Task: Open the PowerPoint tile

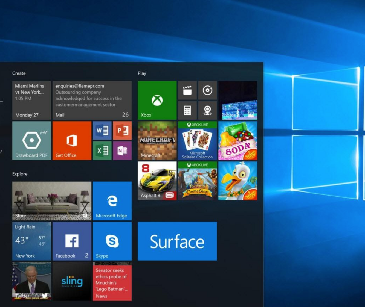Action: click(122, 131)
